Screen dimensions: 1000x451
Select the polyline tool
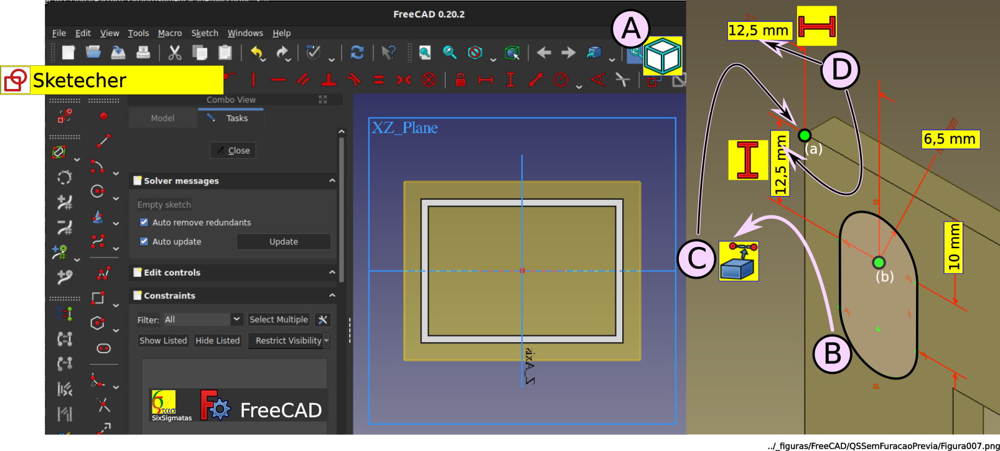click(x=103, y=272)
